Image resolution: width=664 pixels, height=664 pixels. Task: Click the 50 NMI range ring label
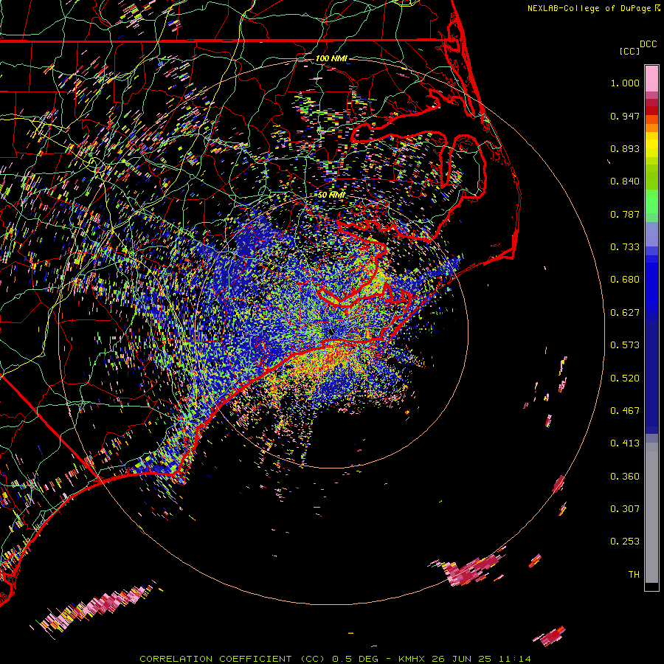(x=331, y=195)
